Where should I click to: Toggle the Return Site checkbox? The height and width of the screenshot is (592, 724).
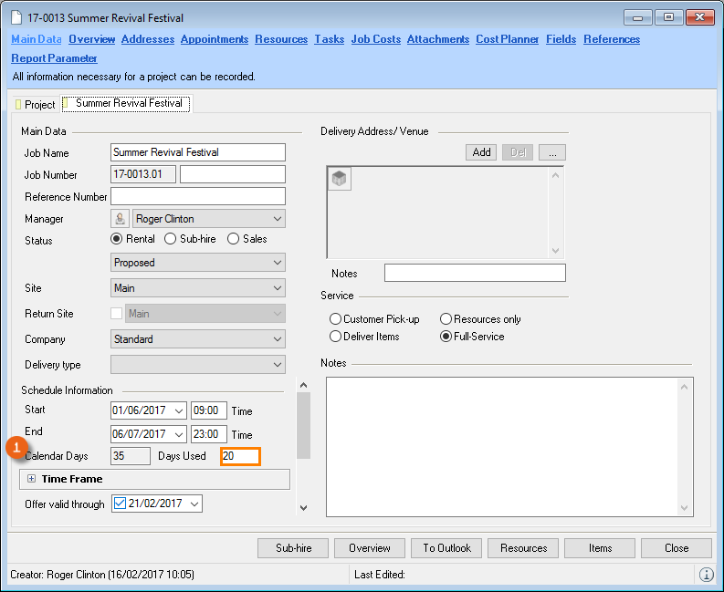pyautogui.click(x=116, y=314)
